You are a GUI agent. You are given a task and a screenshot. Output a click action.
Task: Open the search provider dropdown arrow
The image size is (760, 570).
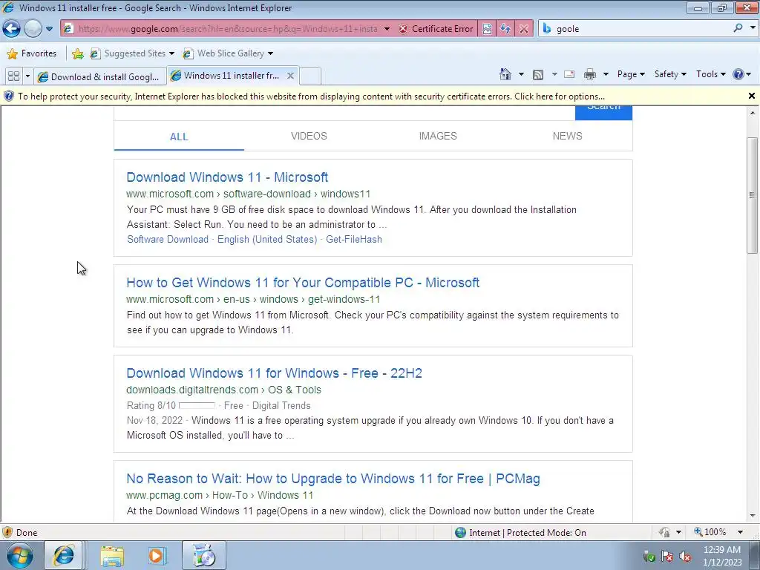tap(753, 28)
